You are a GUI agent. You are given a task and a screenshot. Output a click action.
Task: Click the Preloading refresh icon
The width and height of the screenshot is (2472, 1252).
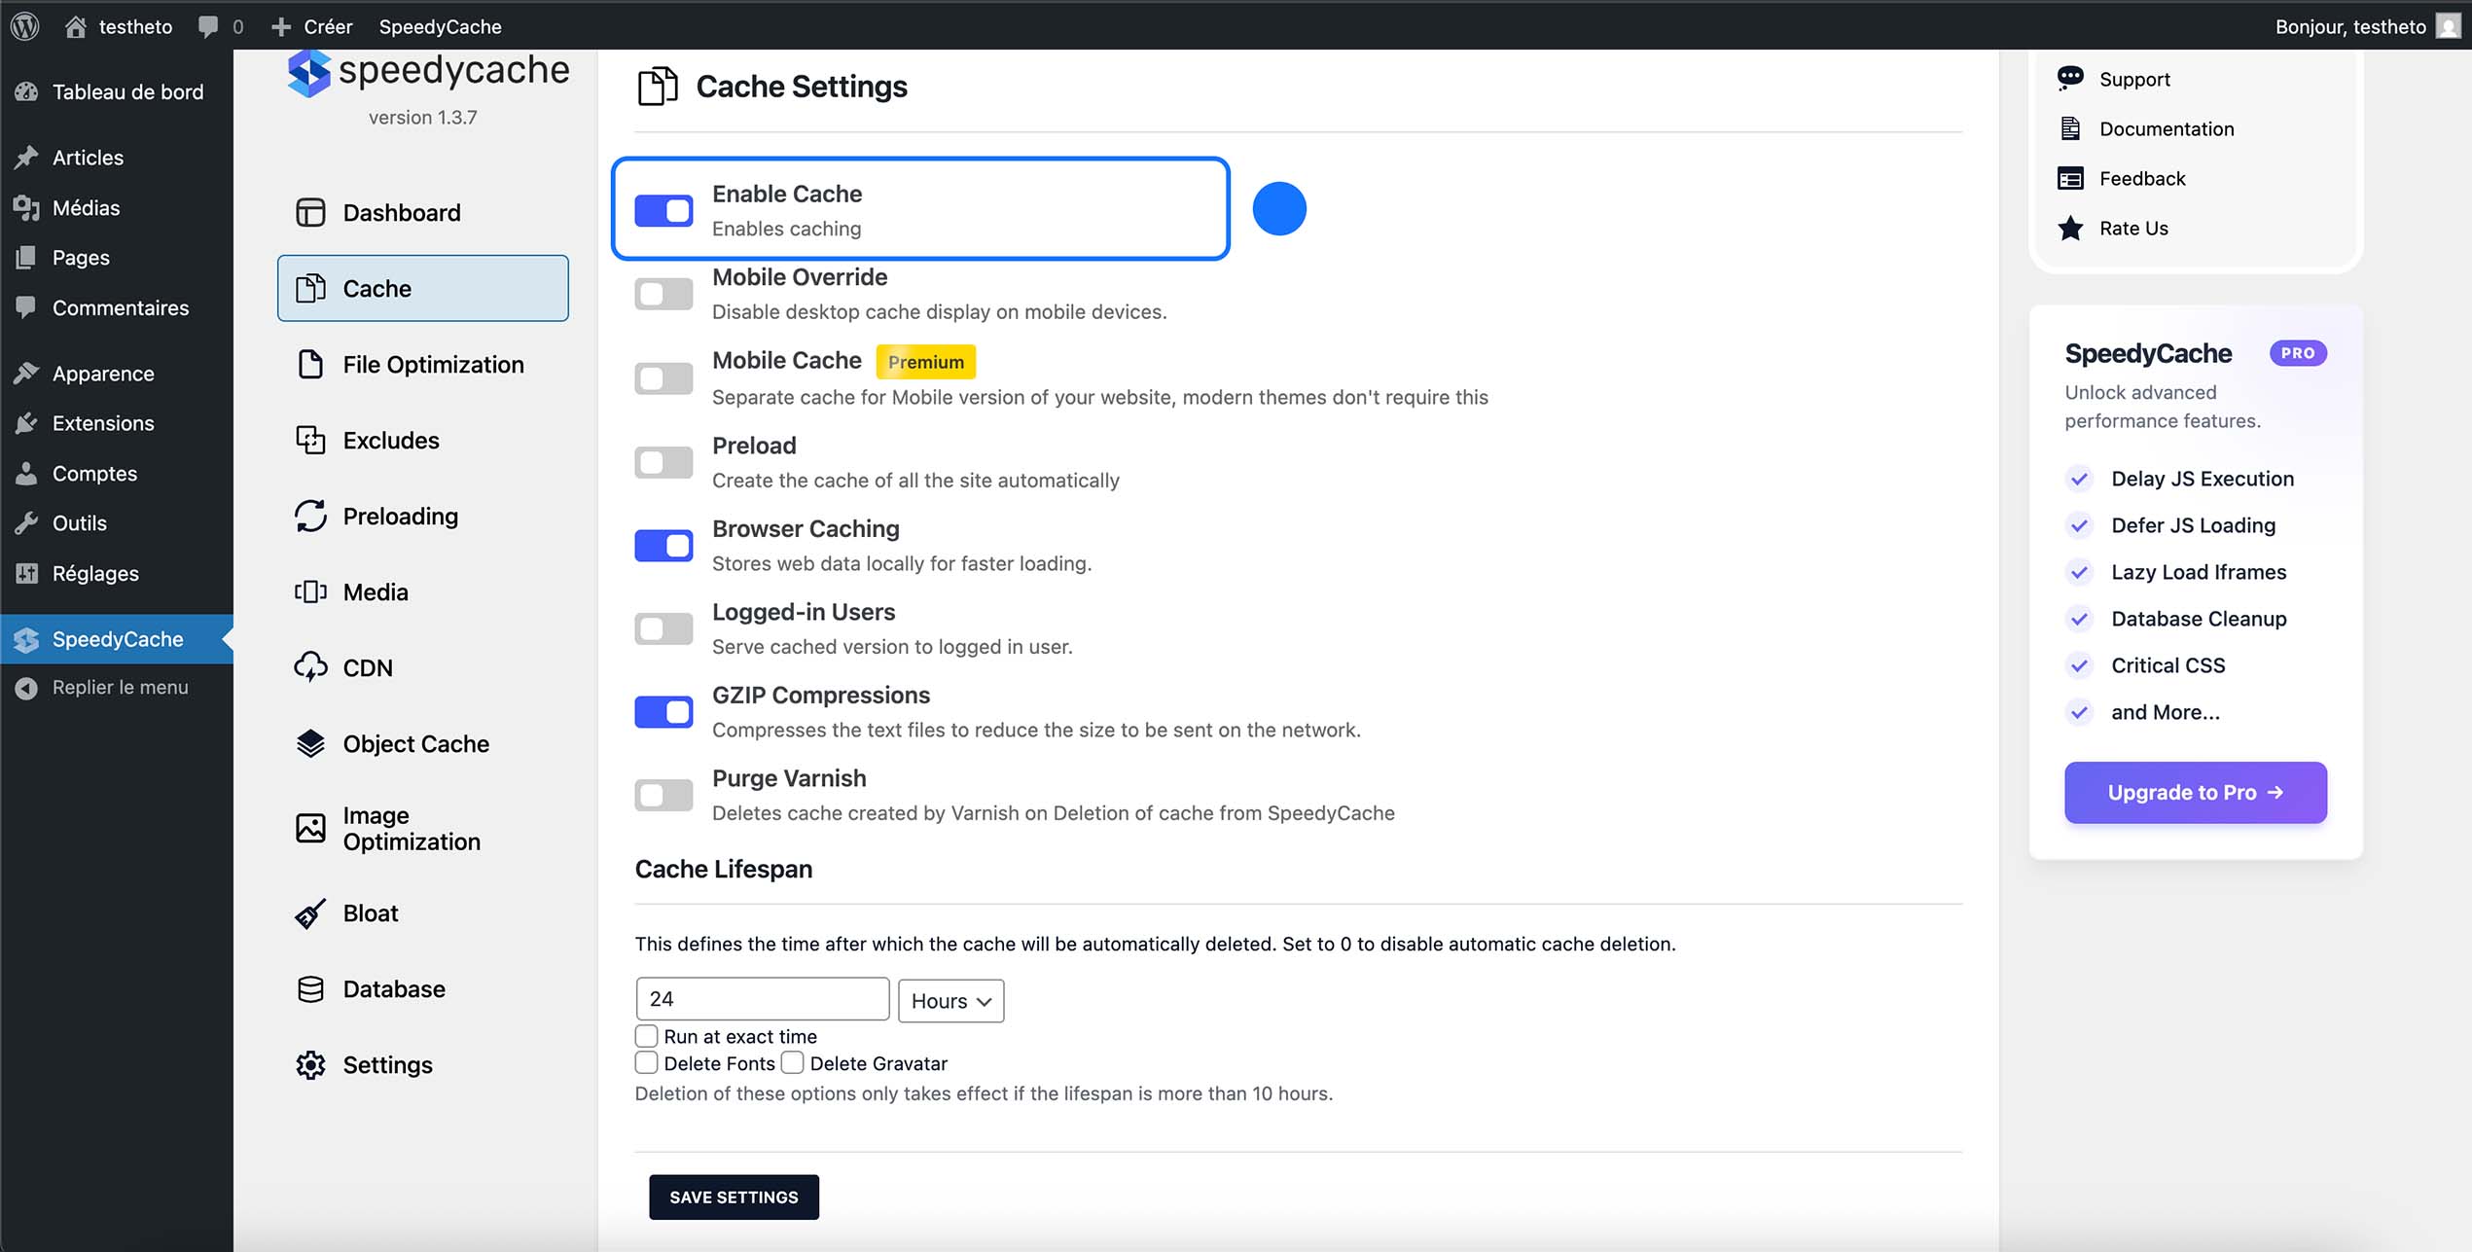coord(310,517)
